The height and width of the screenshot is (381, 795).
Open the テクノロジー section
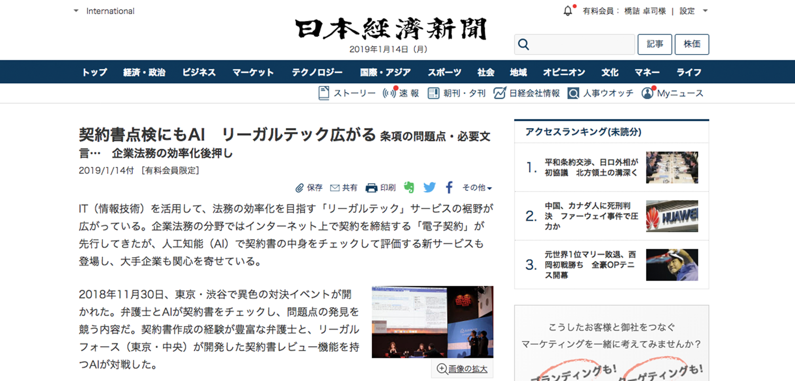click(x=317, y=72)
